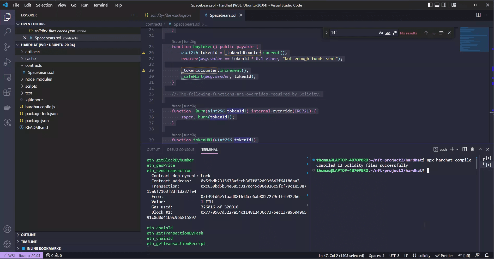Screen dimensions: 494x259
Task: Toggle Secondary Side Bar visibility
Action: [444, 5]
